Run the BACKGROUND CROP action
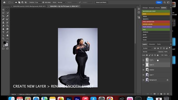The image size is (178, 100). coord(156,11)
